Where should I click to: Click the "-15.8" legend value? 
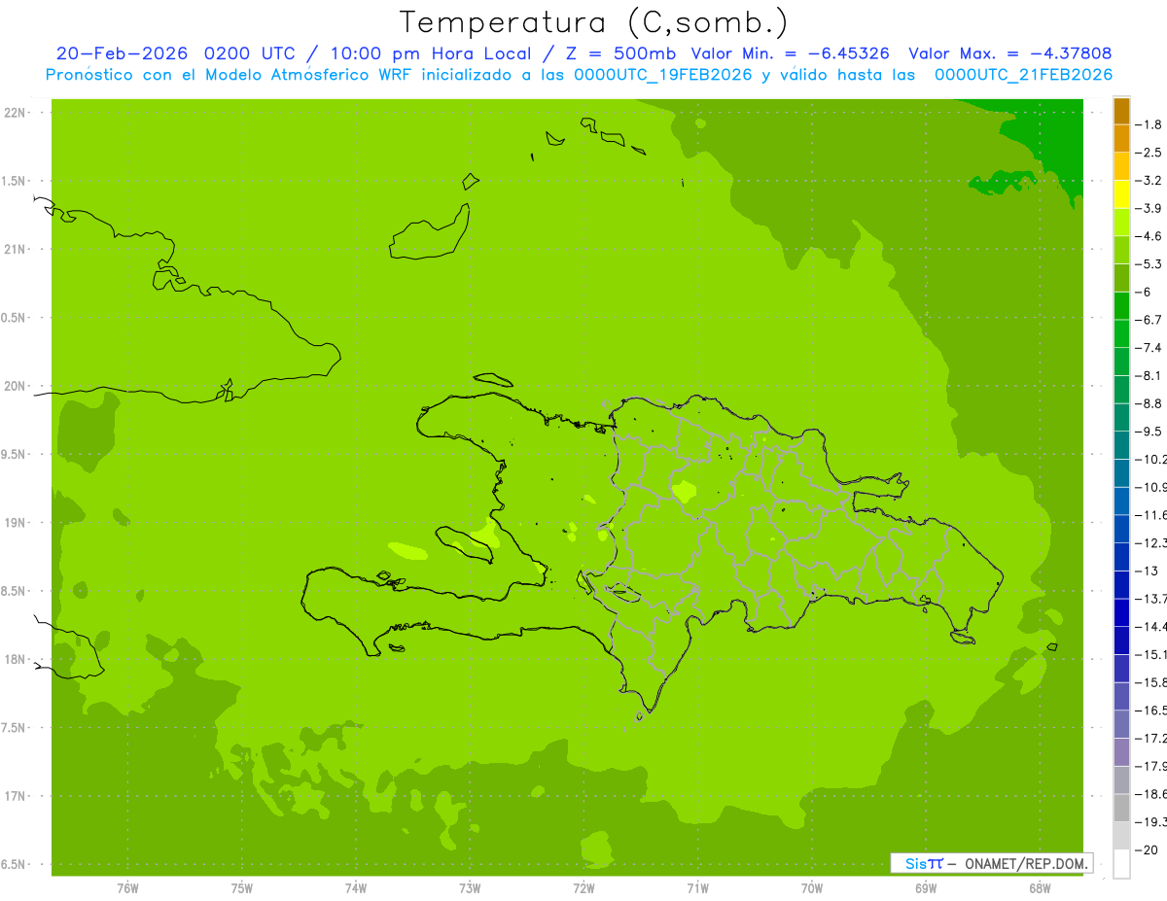pos(1151,681)
